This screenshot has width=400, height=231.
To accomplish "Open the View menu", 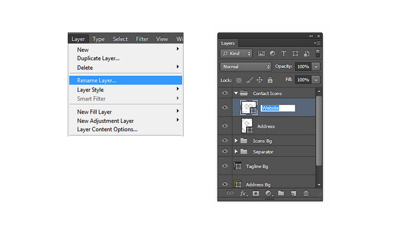I will [162, 39].
